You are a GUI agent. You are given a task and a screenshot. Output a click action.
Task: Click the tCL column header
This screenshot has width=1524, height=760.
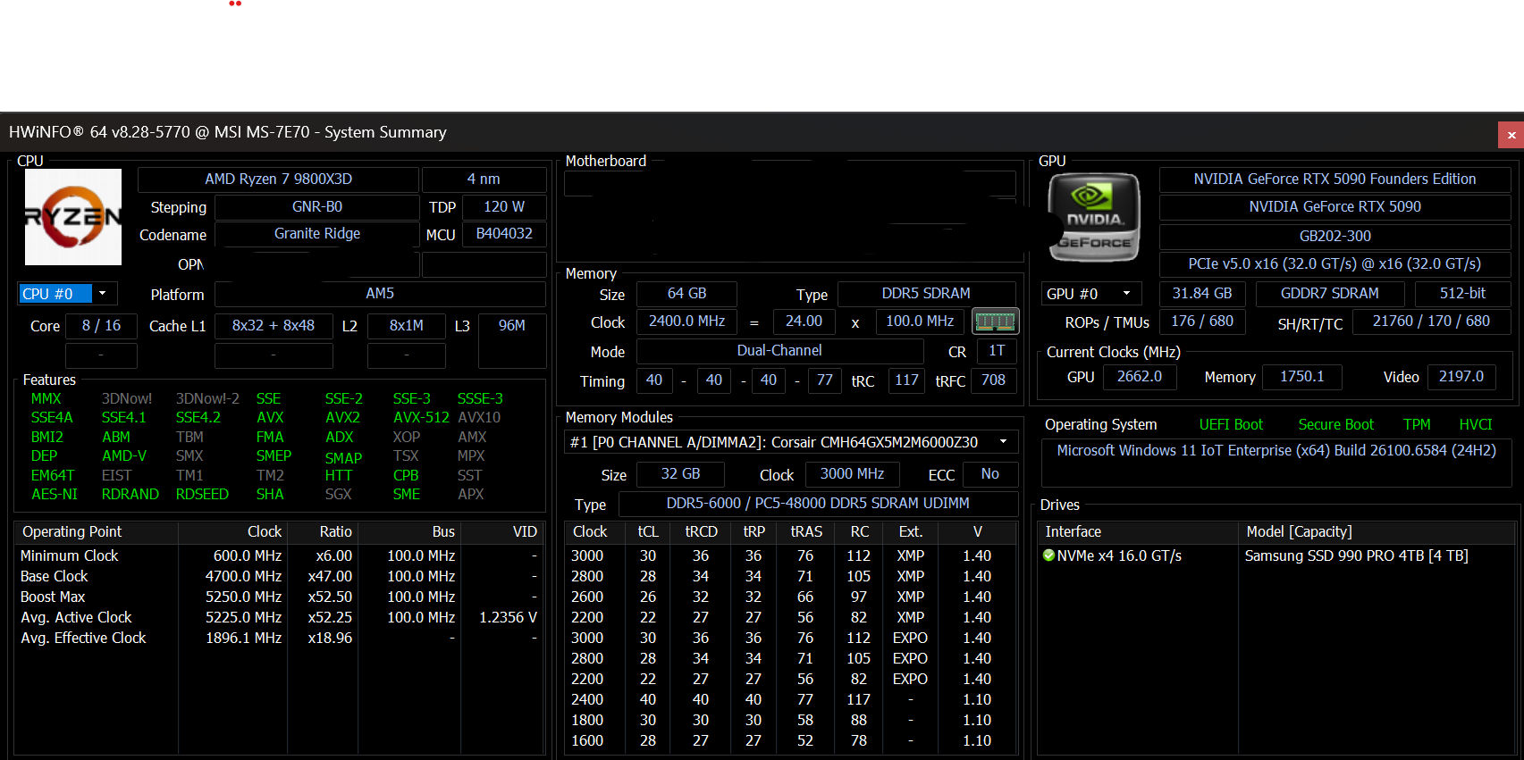[648, 532]
